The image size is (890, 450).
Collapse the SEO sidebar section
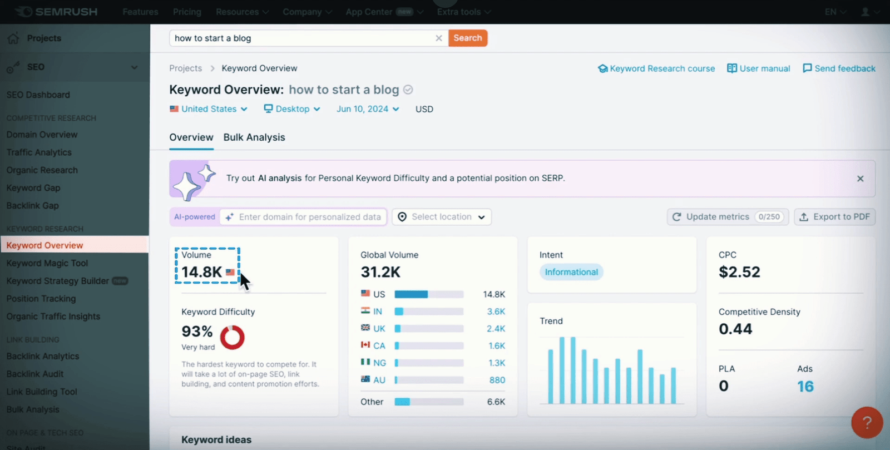pos(134,67)
